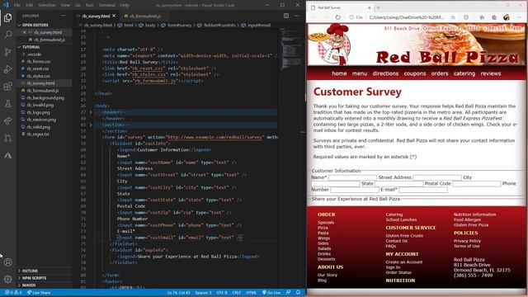Click the feedback icon in the status bar
The height and width of the screenshot is (297, 528).
point(288,293)
